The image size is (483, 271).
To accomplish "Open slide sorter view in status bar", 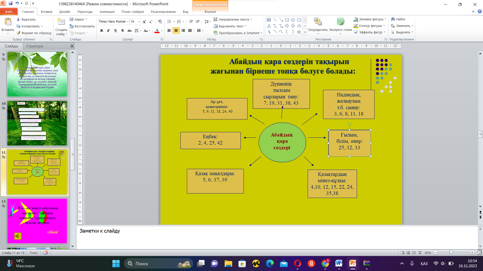I will click(408, 253).
